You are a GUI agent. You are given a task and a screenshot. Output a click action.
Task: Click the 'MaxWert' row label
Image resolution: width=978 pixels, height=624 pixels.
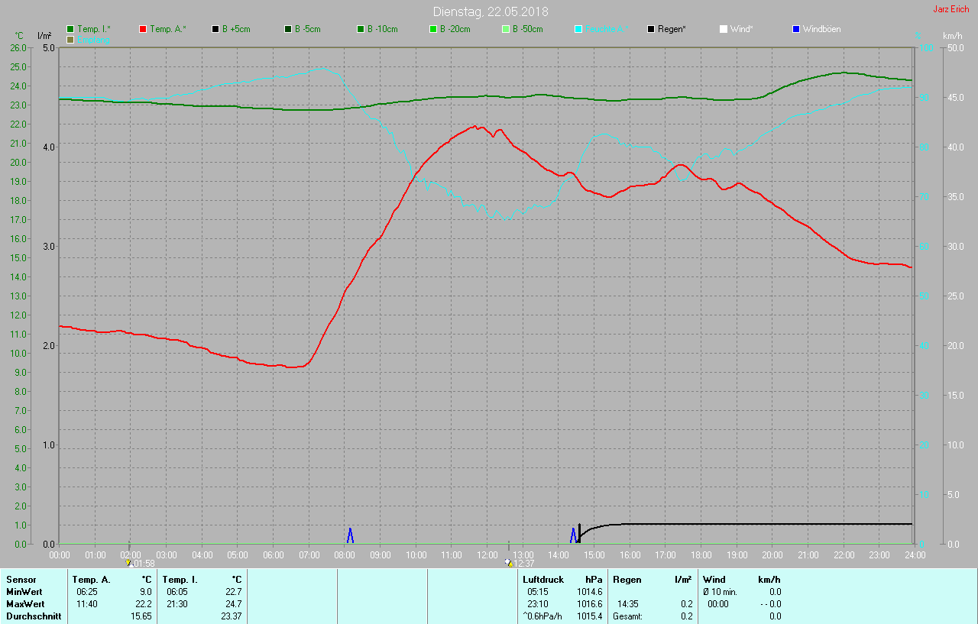(24, 604)
